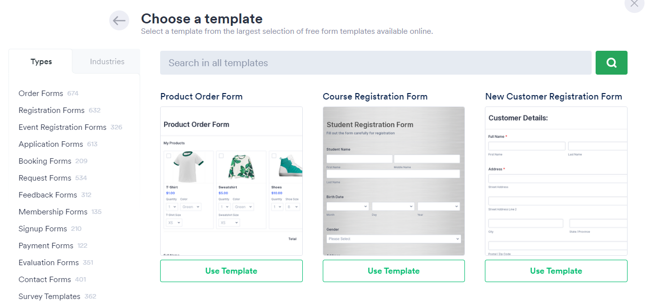Use the New Customer Registration Form template
The width and height of the screenshot is (648, 303).
(x=556, y=271)
